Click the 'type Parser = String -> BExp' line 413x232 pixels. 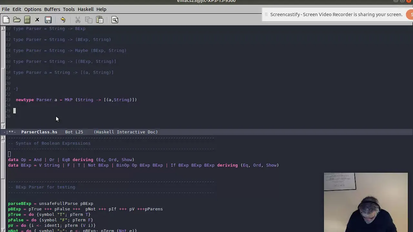(49, 29)
